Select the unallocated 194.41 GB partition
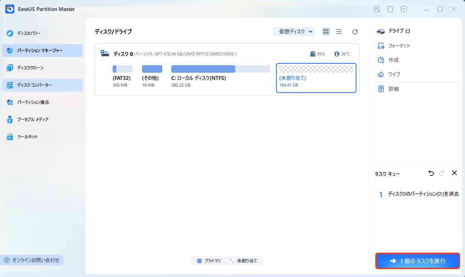This screenshot has height=277, width=465. click(x=316, y=78)
